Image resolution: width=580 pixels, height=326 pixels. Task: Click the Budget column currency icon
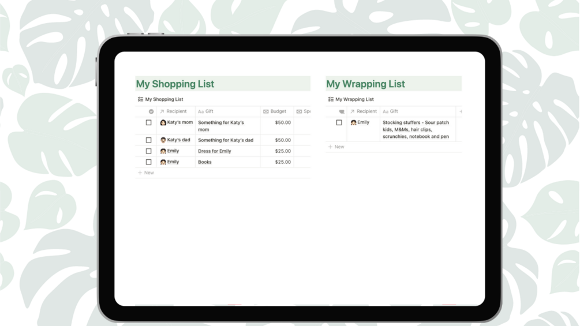pyautogui.click(x=266, y=111)
